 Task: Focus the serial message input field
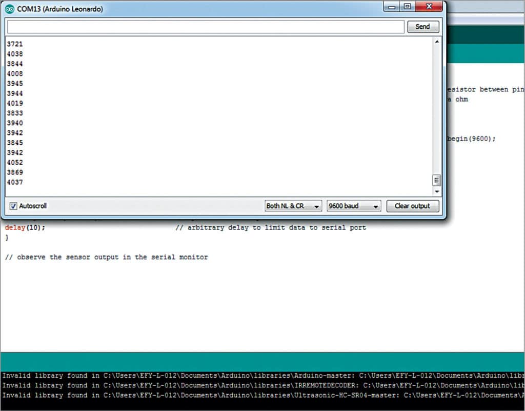pyautogui.click(x=205, y=27)
